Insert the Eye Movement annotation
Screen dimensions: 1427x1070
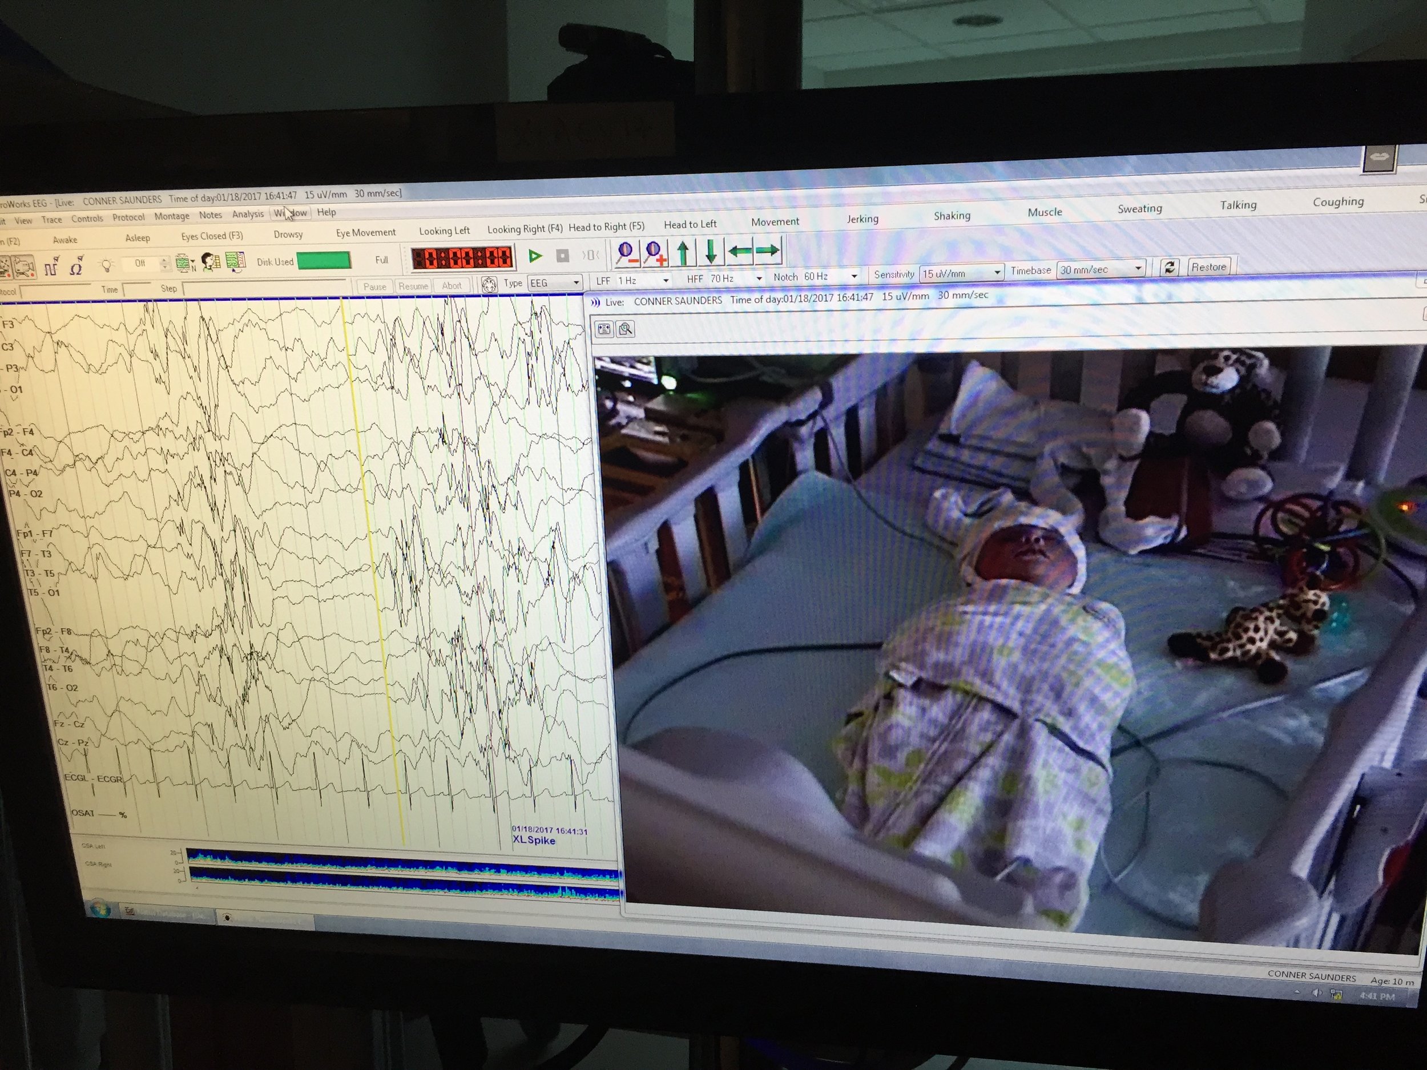(x=366, y=232)
